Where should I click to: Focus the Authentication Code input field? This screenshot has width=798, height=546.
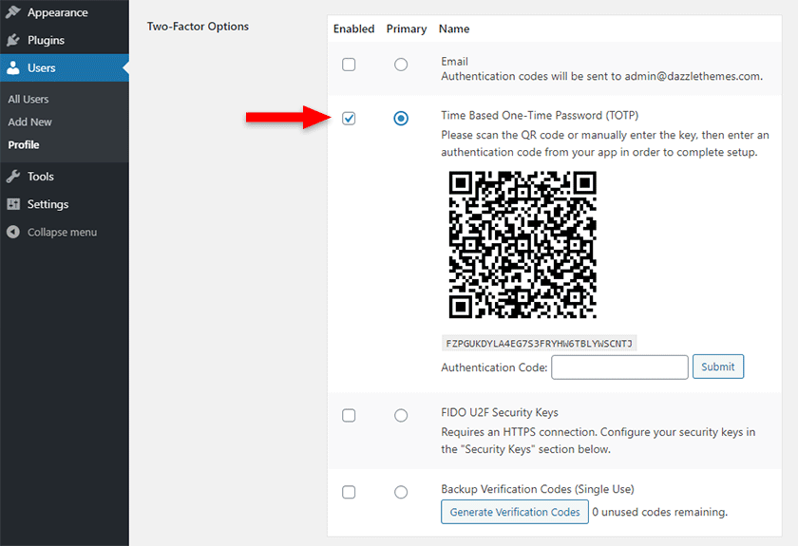click(619, 367)
